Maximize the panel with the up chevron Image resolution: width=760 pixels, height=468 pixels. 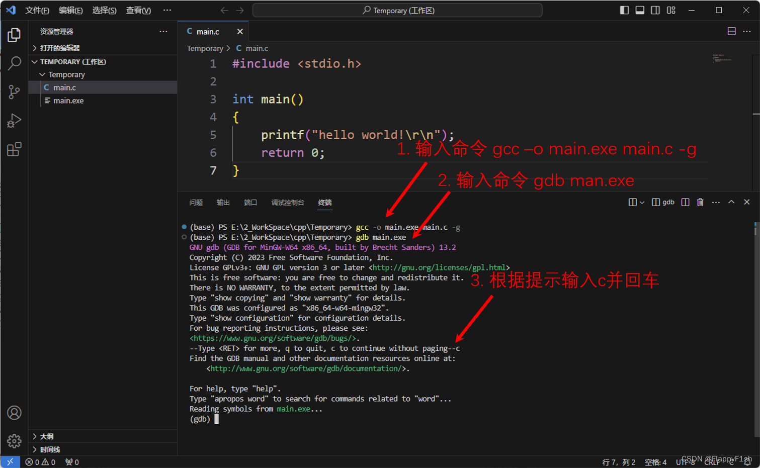pos(731,202)
